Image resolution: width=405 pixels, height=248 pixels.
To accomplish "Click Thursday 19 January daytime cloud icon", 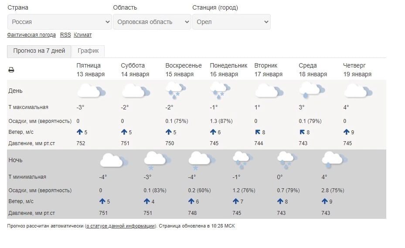I will click(x=358, y=91).
